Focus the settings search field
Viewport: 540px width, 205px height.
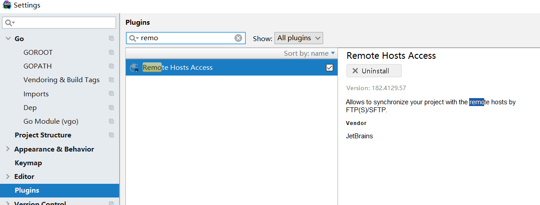click(59, 23)
